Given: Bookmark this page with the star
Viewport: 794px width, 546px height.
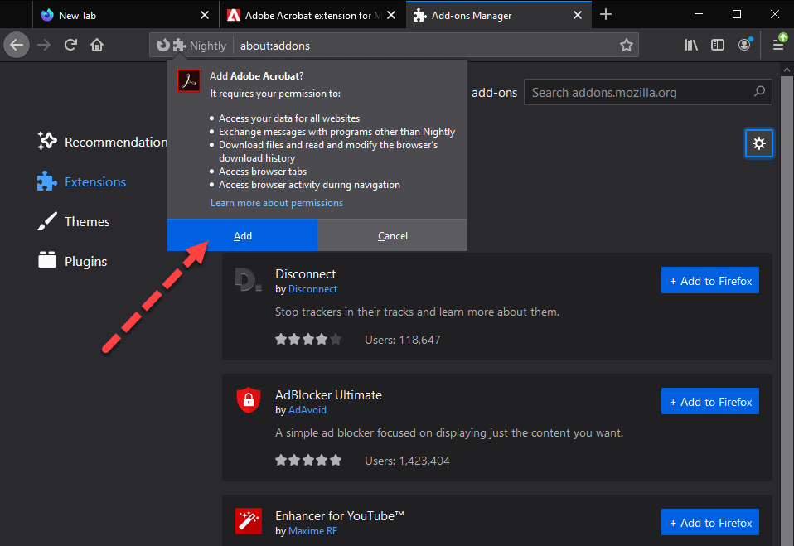Looking at the screenshot, I should pos(627,45).
